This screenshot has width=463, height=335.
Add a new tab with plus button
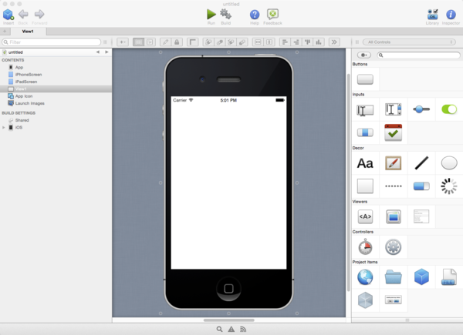tap(5, 32)
